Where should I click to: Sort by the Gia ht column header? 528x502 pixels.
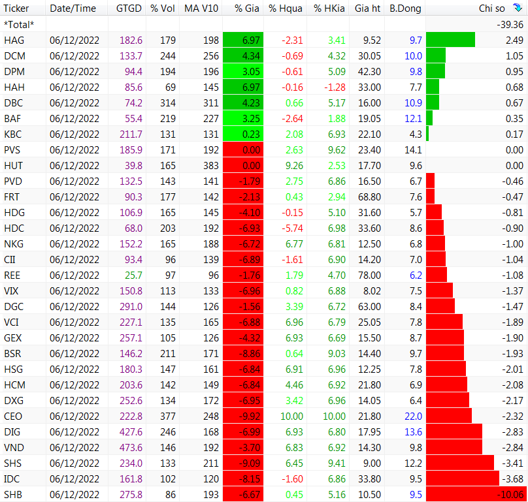pyautogui.click(x=367, y=8)
